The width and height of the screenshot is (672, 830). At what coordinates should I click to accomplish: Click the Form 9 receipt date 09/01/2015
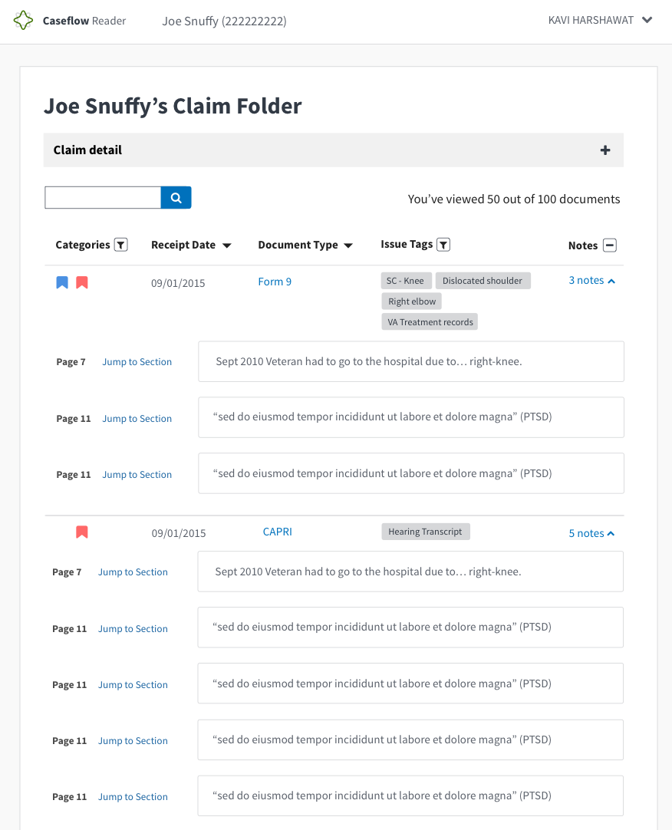click(x=178, y=283)
